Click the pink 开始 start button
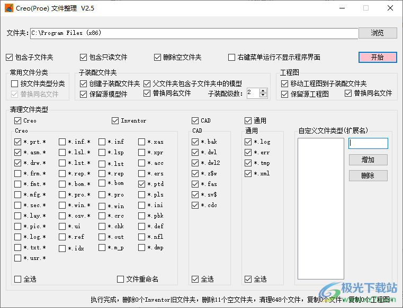The height and width of the screenshot is (308, 403). 378,57
